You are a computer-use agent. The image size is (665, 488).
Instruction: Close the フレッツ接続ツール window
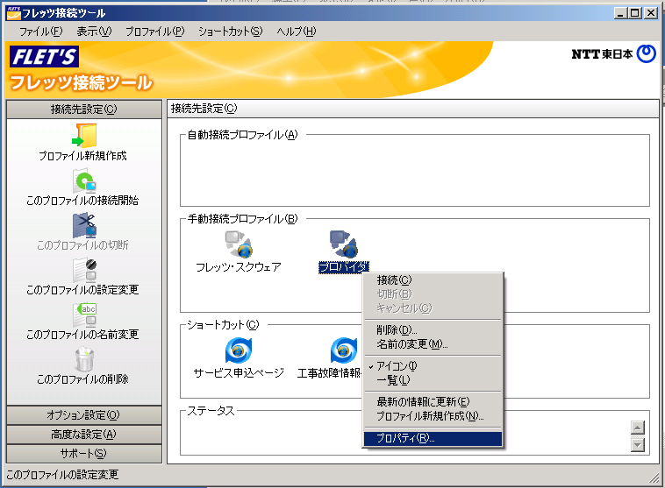[651, 13]
